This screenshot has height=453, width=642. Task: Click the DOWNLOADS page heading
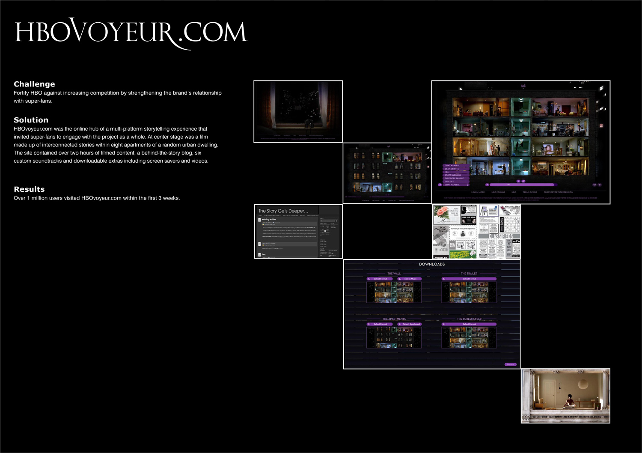pos(432,264)
